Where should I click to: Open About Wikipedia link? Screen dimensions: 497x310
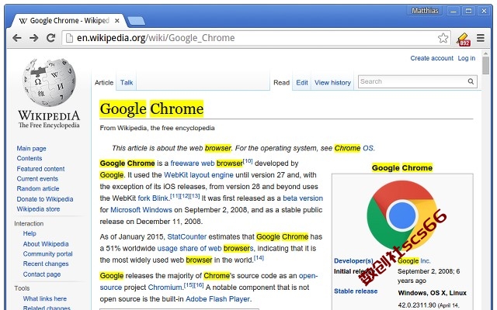[46, 244]
